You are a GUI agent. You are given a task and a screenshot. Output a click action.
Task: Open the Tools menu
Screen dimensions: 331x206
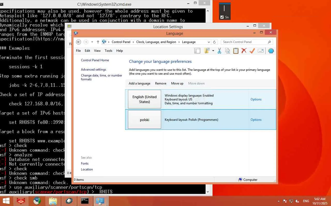point(108,51)
